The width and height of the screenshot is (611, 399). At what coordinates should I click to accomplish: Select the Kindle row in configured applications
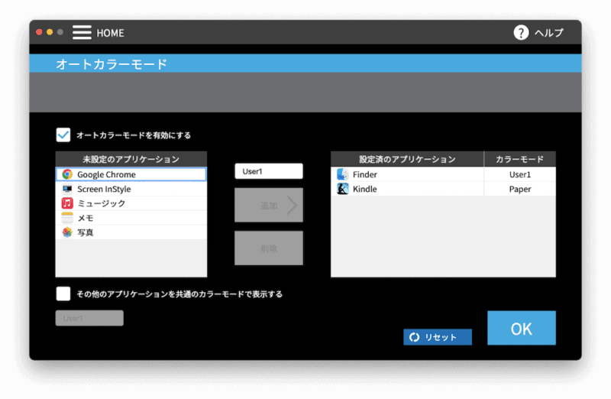pyautogui.click(x=443, y=189)
